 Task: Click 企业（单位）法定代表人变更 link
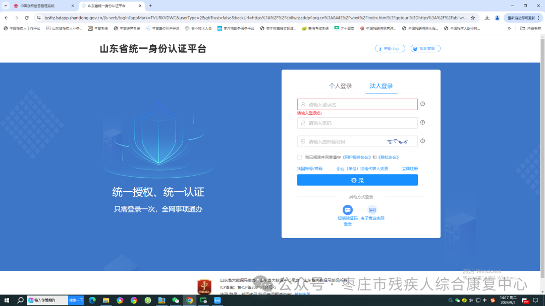point(362,169)
